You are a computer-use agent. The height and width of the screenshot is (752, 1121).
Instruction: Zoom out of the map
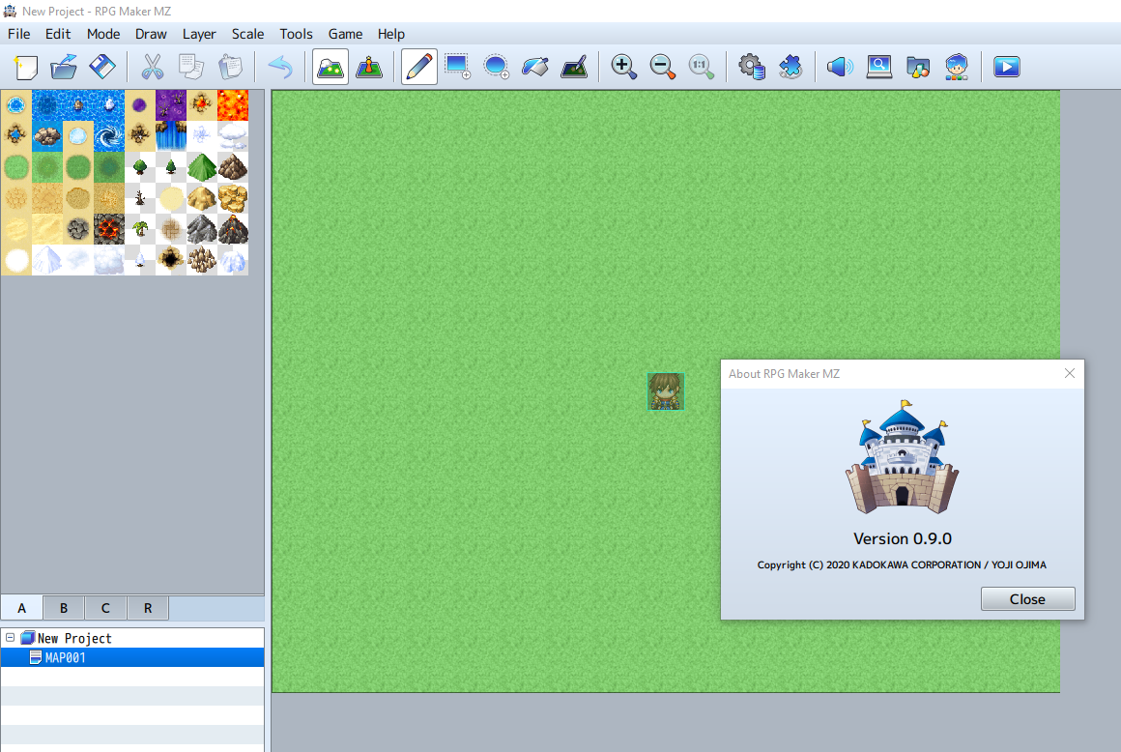[x=663, y=68]
